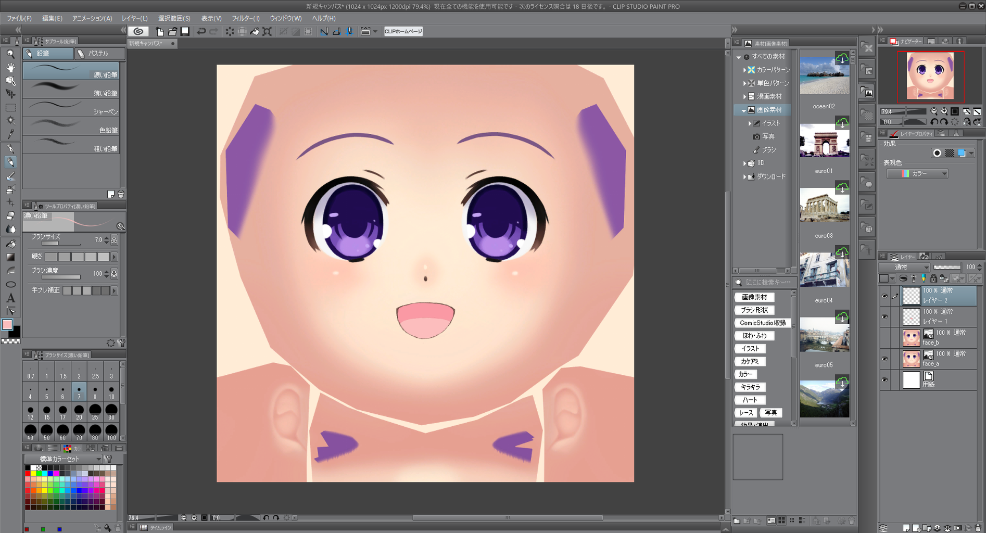Click the Fill bucket icon in command bar
Screen dimensions: 986x533
pyautogui.click(x=255, y=31)
